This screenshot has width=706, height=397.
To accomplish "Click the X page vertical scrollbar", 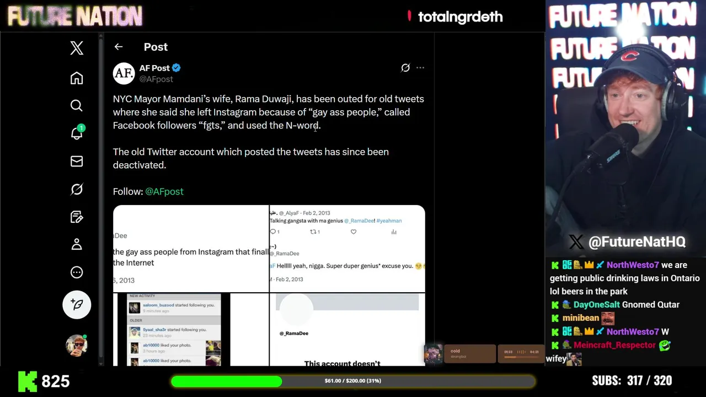I will click(x=101, y=198).
